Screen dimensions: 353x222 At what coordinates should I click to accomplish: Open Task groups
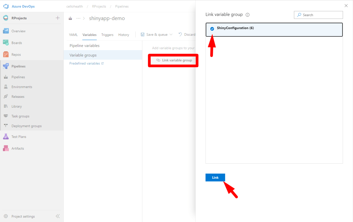[x=20, y=116]
